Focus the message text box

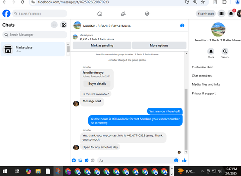tap(136, 161)
